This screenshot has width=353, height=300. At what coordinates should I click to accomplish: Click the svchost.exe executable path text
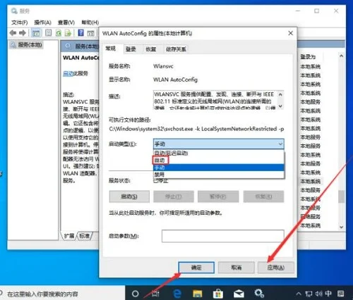click(x=196, y=129)
